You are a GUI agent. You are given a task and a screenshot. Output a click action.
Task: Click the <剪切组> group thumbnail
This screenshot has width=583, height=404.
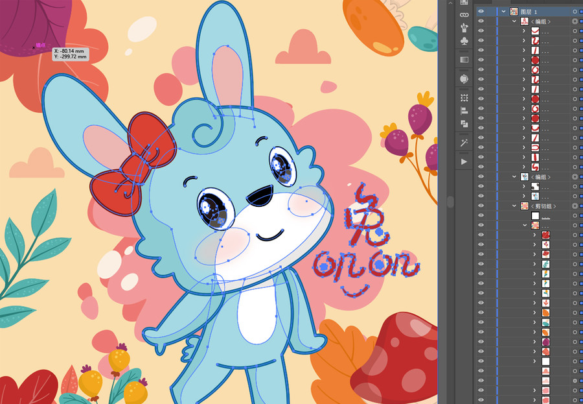(525, 206)
